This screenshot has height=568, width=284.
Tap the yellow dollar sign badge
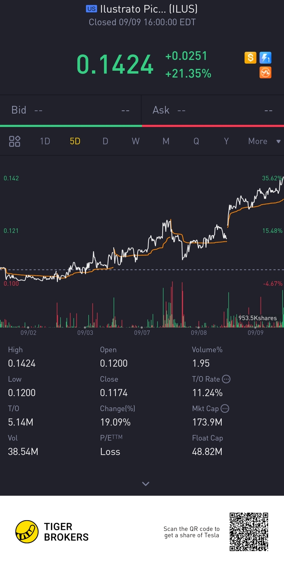(250, 58)
